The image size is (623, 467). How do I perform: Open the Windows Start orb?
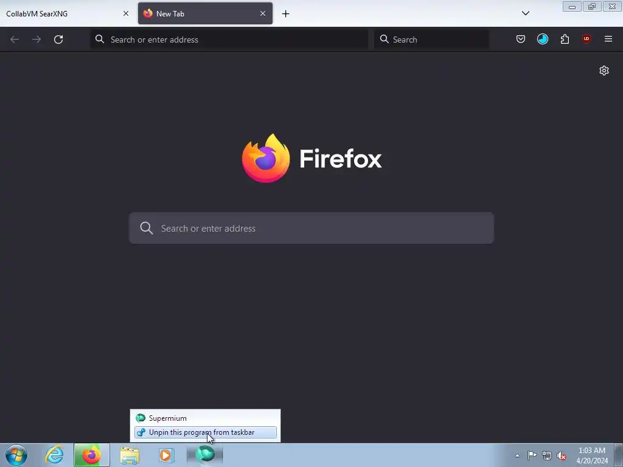click(x=16, y=455)
